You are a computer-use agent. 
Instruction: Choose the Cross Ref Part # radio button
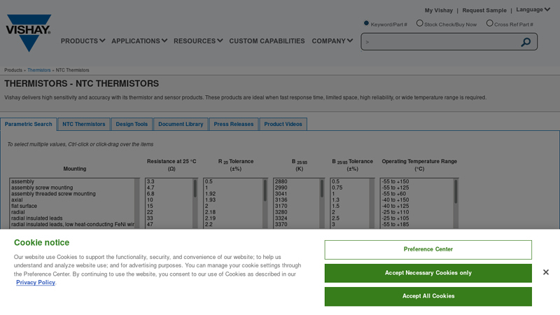point(490,23)
